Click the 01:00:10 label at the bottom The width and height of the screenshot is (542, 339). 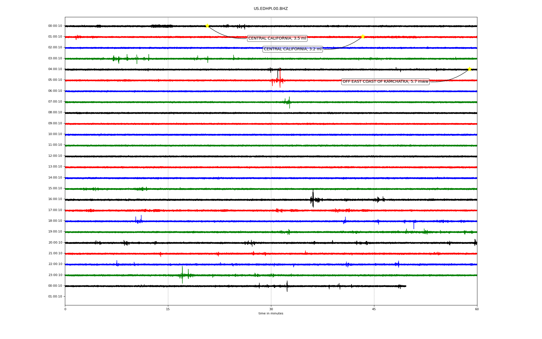click(x=55, y=297)
